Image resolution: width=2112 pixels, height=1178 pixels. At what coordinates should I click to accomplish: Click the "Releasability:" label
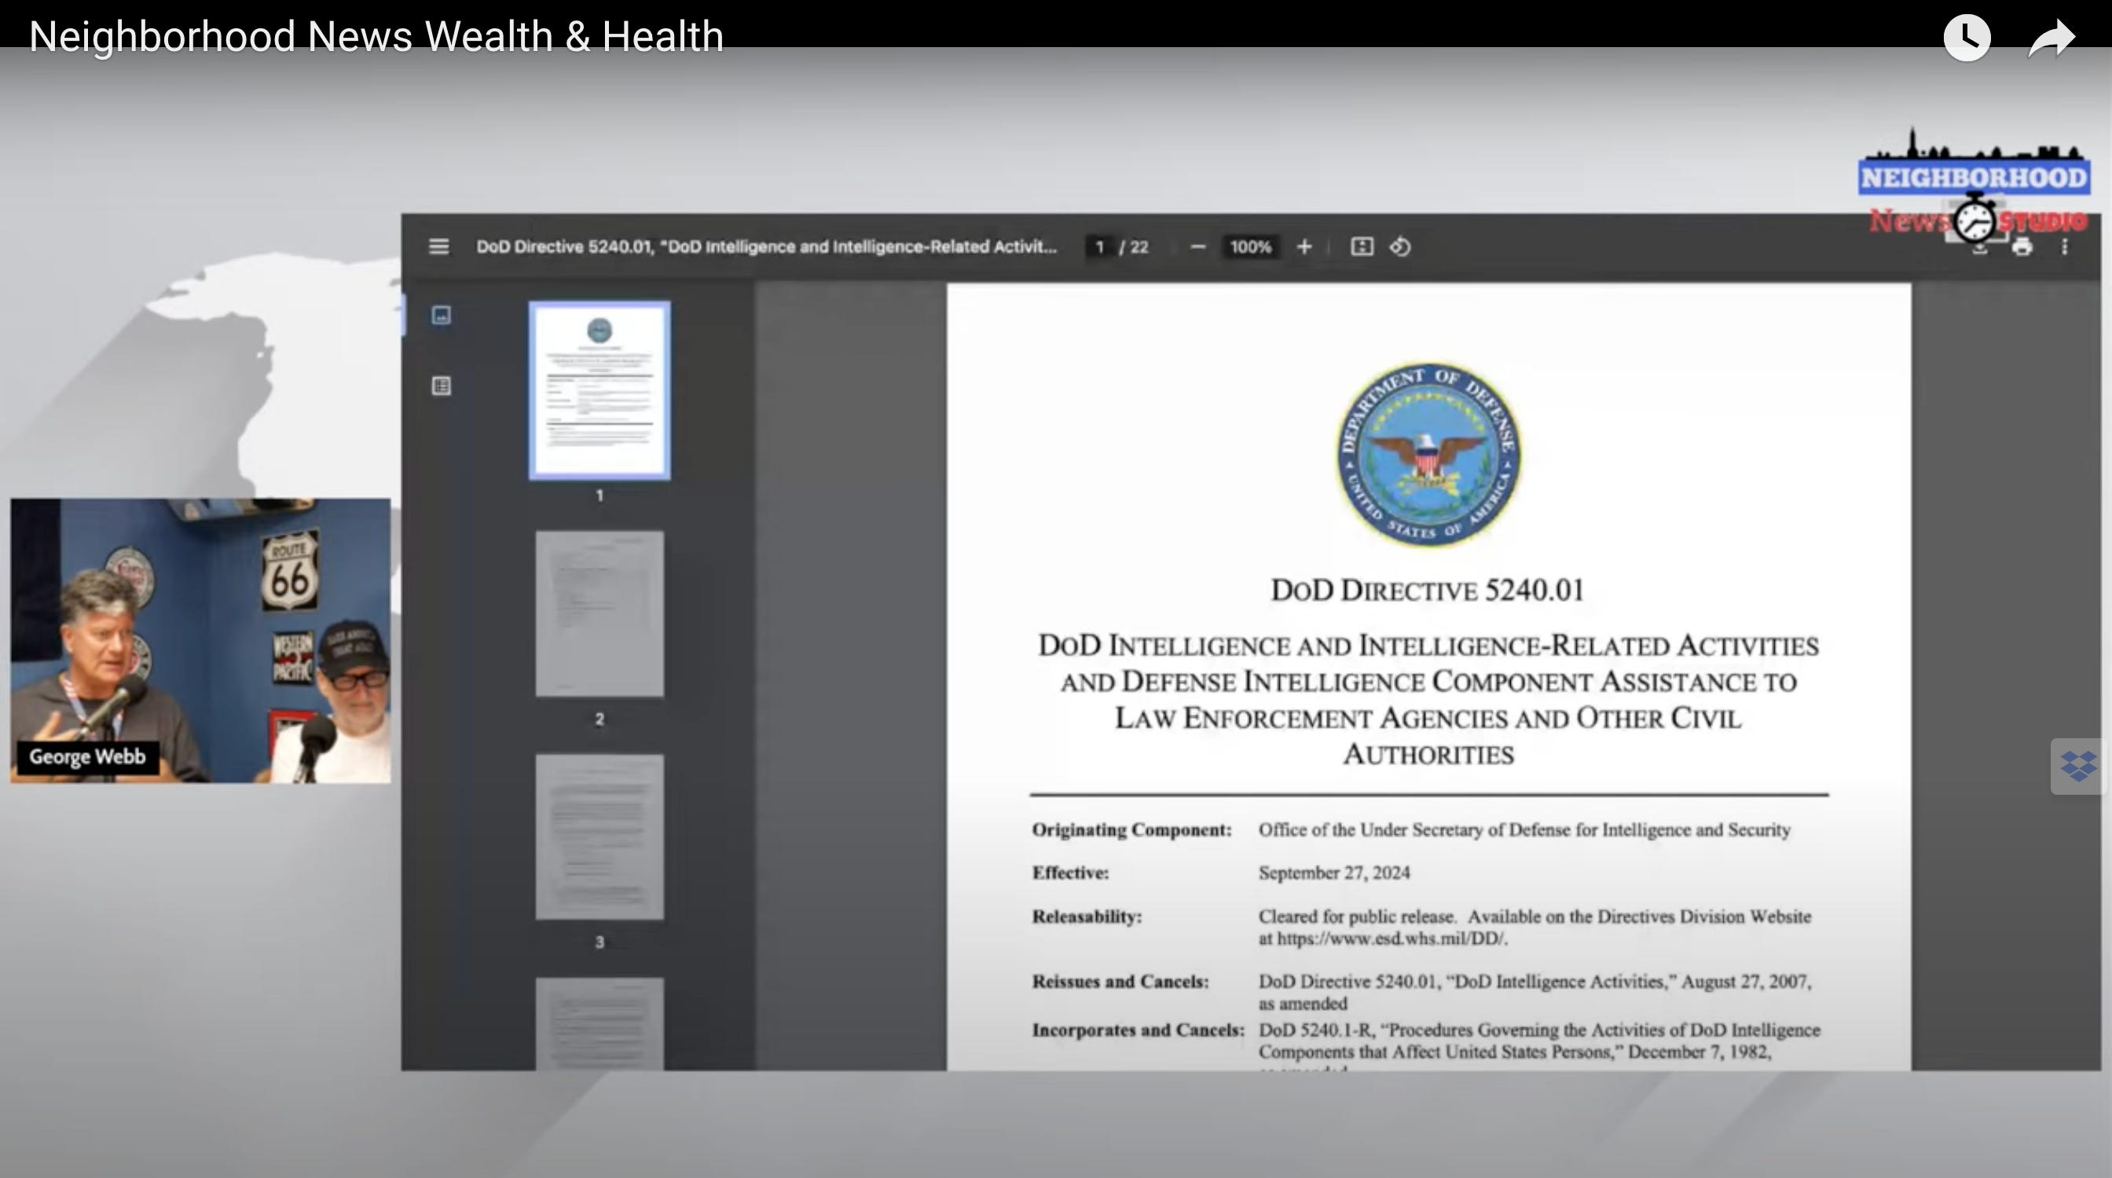(x=1087, y=916)
